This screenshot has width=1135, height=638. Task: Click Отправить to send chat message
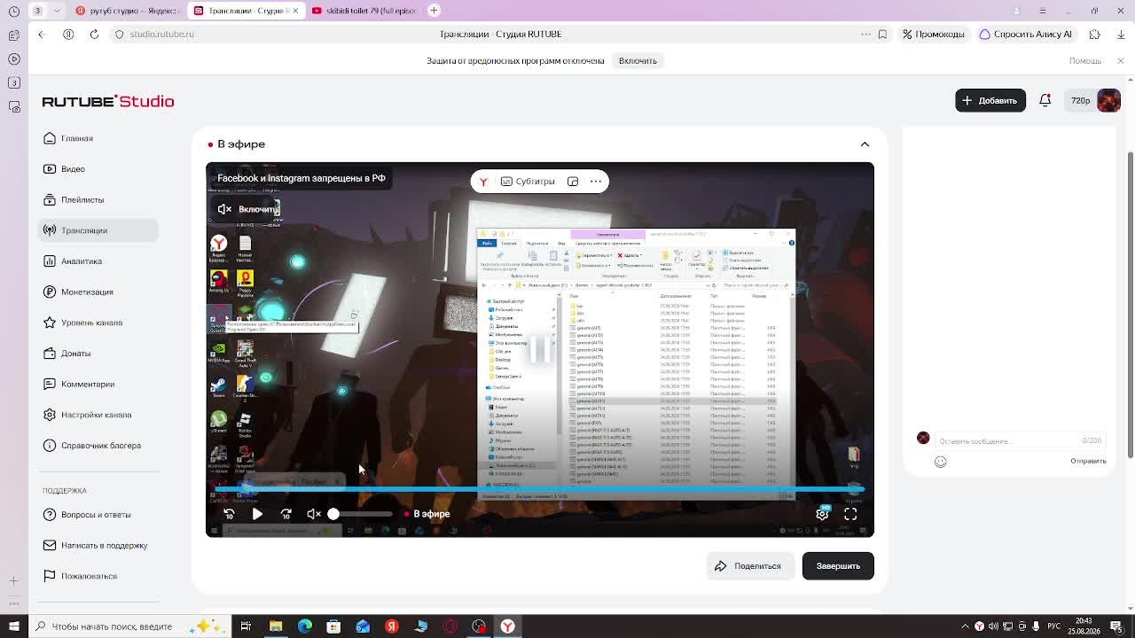coord(1088,461)
